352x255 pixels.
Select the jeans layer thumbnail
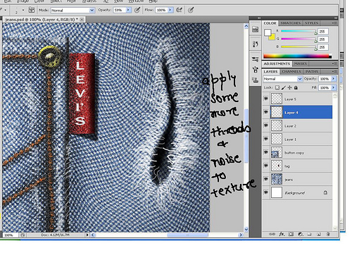[277, 179]
